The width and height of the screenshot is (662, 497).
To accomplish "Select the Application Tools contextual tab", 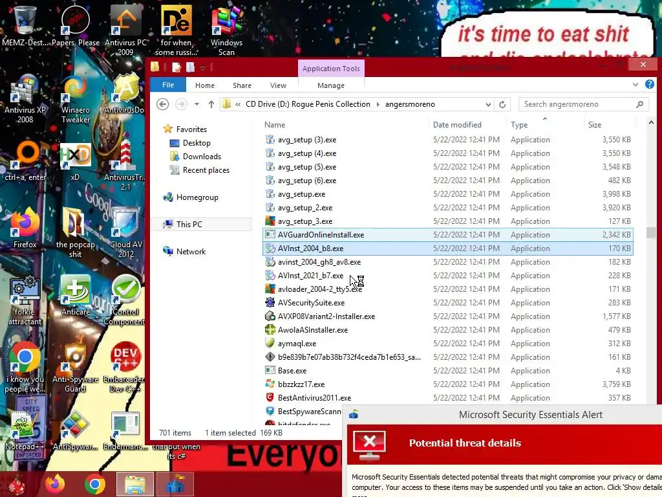I will 331,69.
